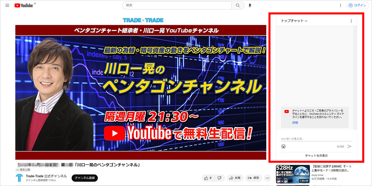Open the settings three-dot menu in header

[x=340, y=5]
